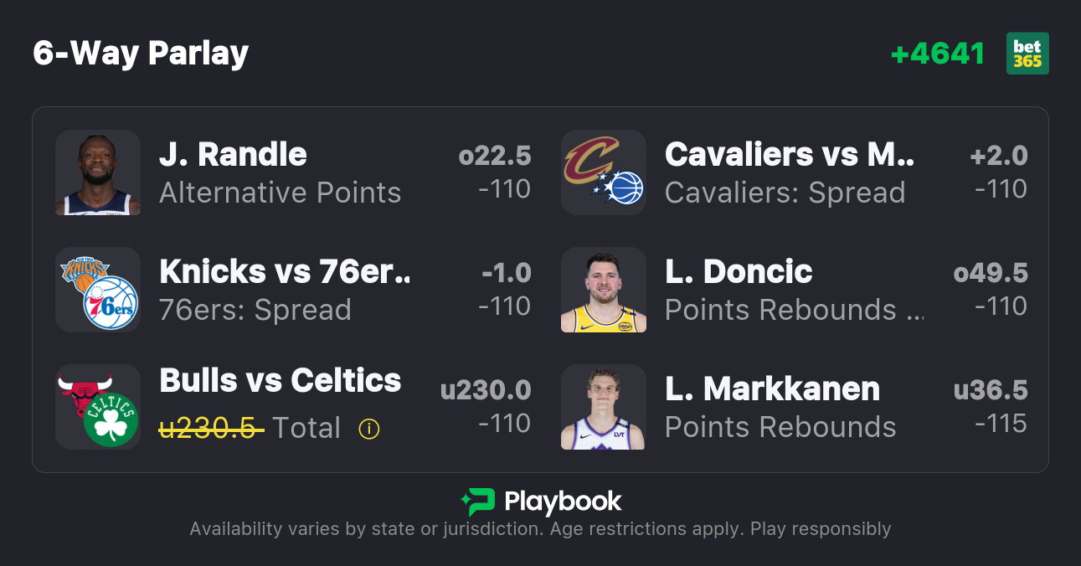The image size is (1081, 566).
Task: Click the 76ers -1.0 spread value
Action: coord(506,273)
